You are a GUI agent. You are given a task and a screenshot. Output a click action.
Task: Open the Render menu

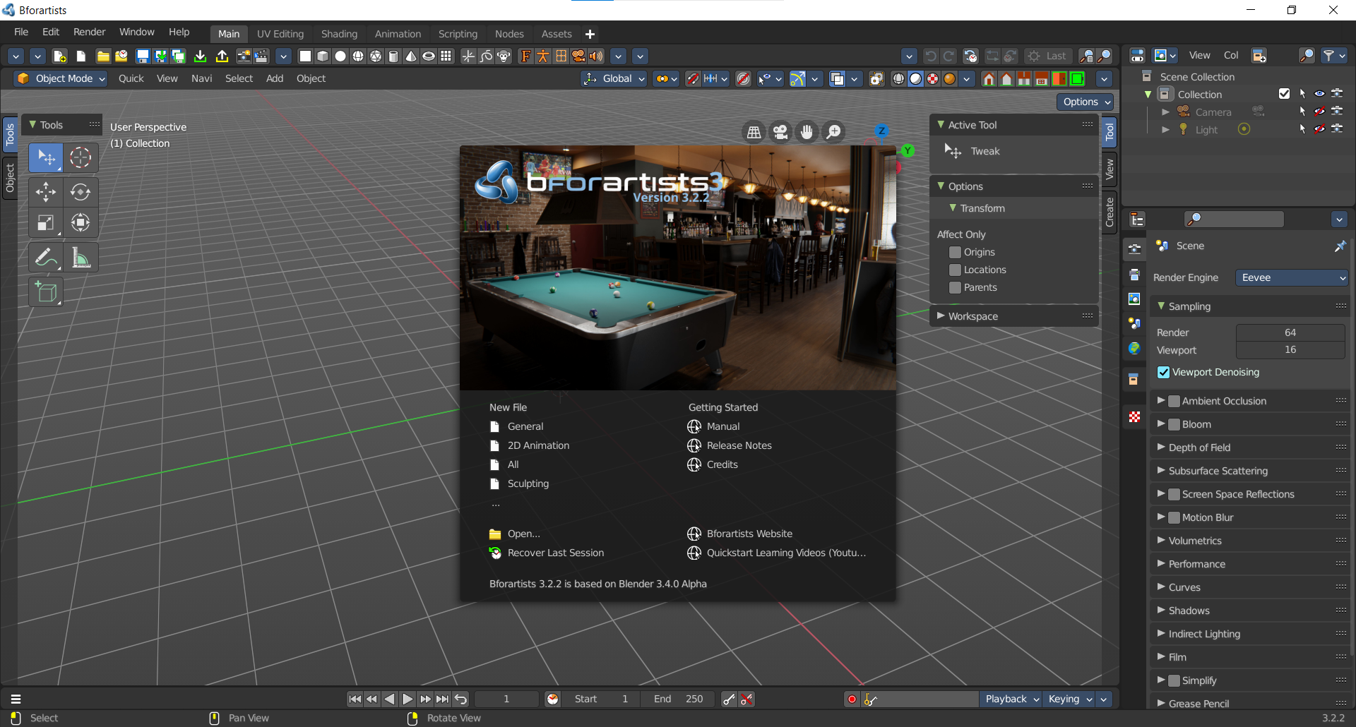(89, 32)
